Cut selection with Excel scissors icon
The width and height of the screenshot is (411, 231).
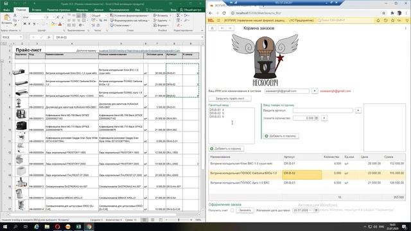point(15,15)
